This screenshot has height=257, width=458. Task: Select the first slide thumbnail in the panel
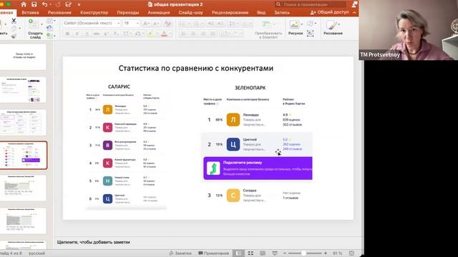pyautogui.click(x=24, y=57)
